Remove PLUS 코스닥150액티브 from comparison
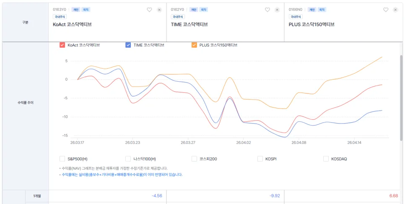 click(395, 10)
